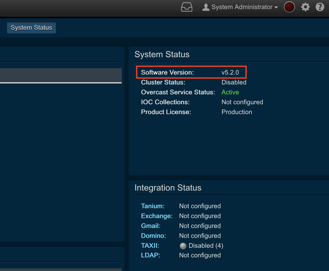Select the System Status tab button
The width and height of the screenshot is (329, 271).
(x=31, y=28)
